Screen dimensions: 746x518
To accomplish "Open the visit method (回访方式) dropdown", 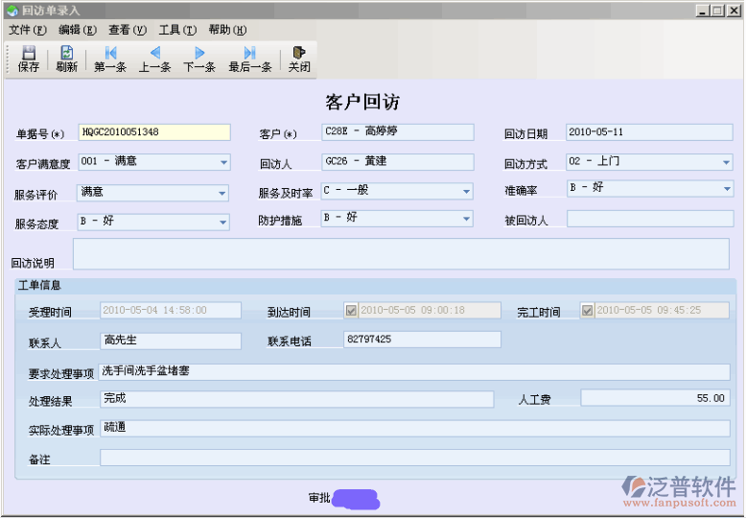I will pos(727,163).
